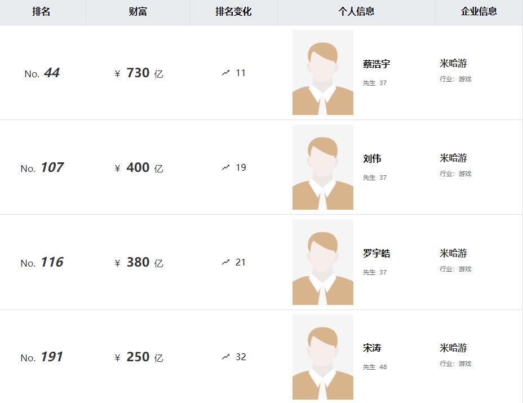
Task: Select the 个人信息 column header
Action: tap(356, 12)
